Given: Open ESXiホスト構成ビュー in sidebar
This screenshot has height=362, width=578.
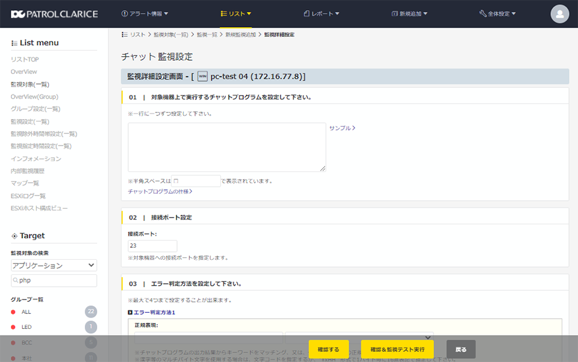Looking at the screenshot, I should pos(40,209).
